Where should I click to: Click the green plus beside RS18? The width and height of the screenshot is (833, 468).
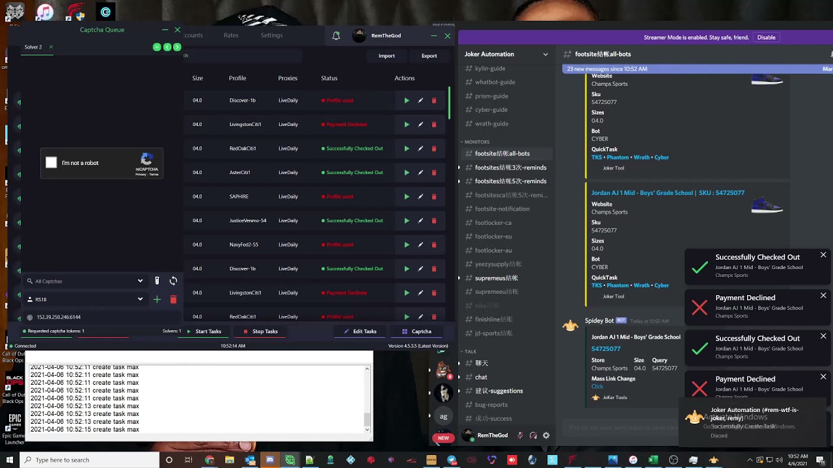point(157,299)
